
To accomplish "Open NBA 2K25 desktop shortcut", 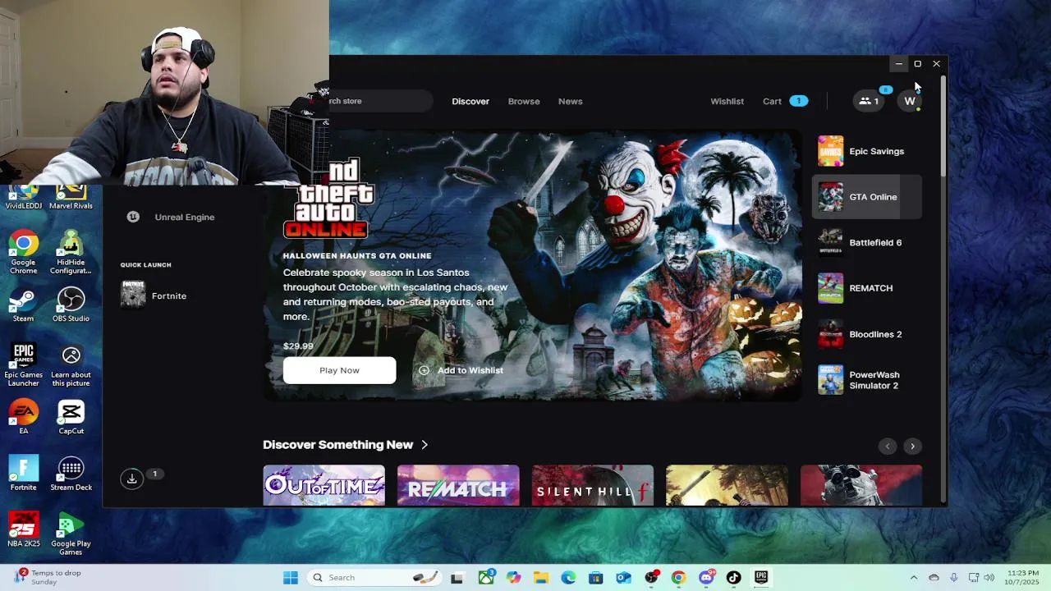I will click(x=24, y=529).
